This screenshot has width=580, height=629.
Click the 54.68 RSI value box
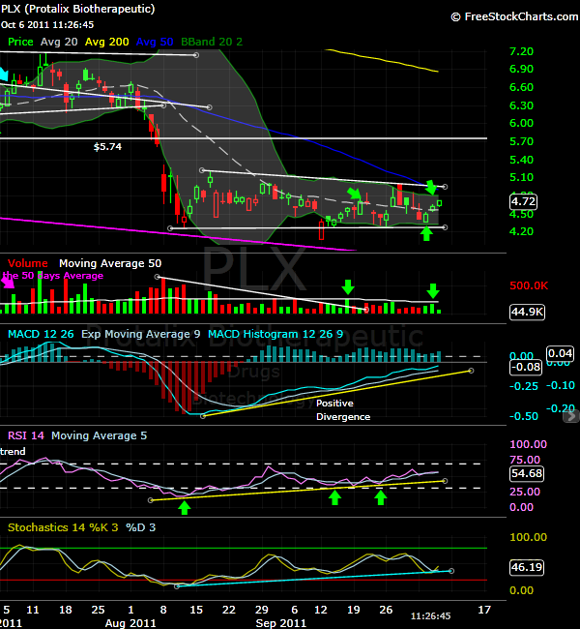[x=527, y=473]
